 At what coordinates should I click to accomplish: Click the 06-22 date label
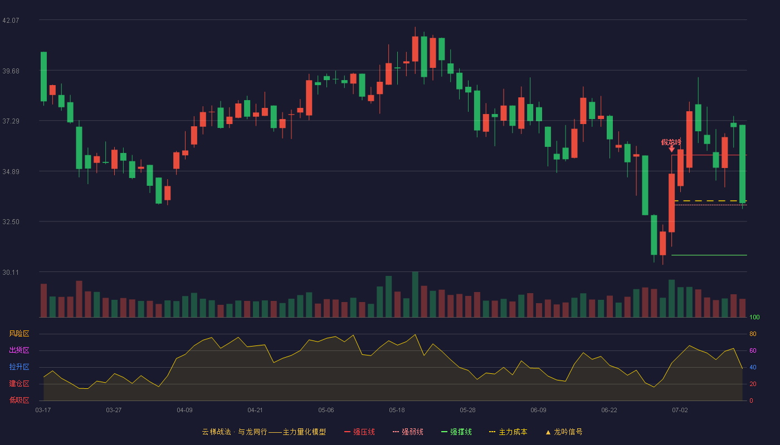[609, 410]
